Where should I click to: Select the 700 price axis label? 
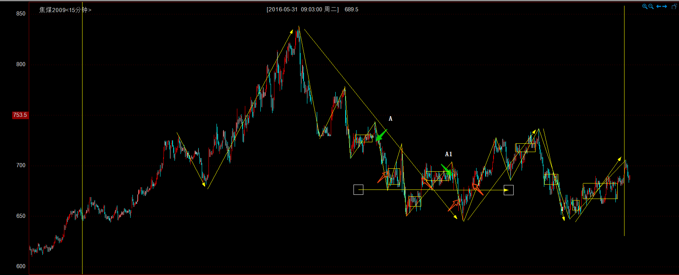click(x=21, y=165)
